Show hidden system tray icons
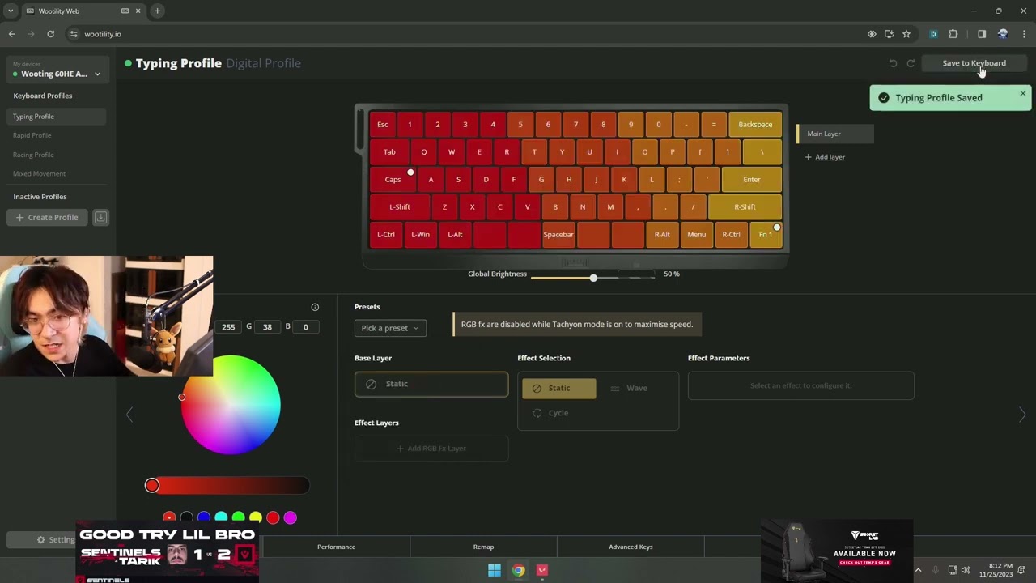This screenshot has height=583, width=1036. (x=918, y=570)
